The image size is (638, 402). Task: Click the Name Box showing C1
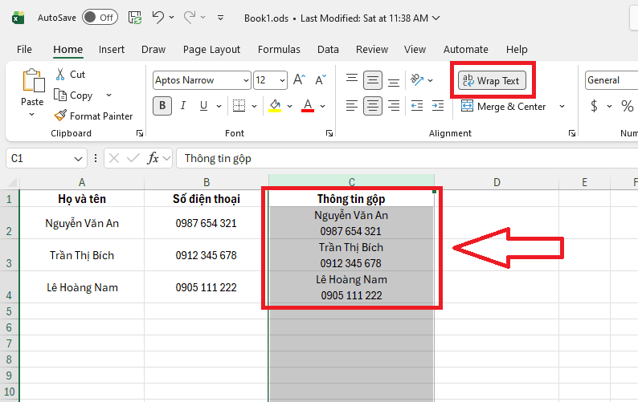[x=47, y=158]
